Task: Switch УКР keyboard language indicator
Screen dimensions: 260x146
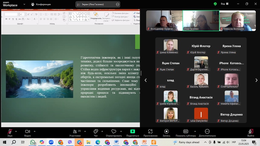Action: point(234,142)
